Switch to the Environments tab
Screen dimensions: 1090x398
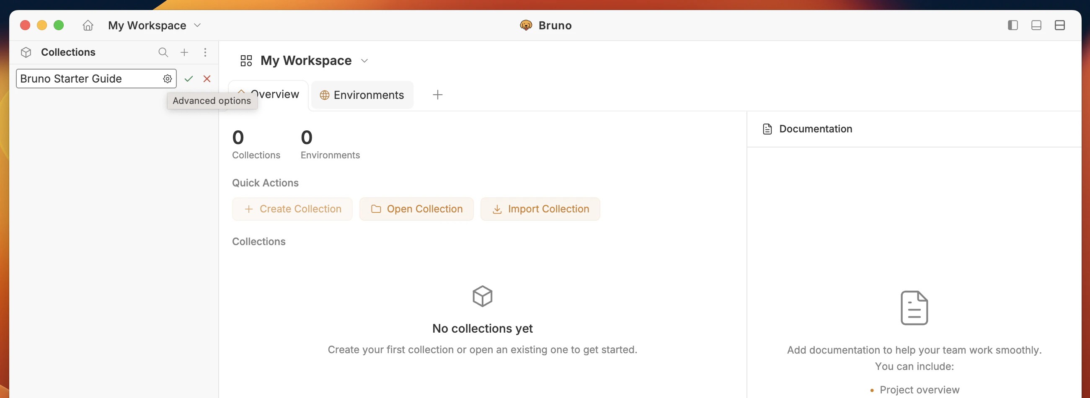tap(362, 95)
